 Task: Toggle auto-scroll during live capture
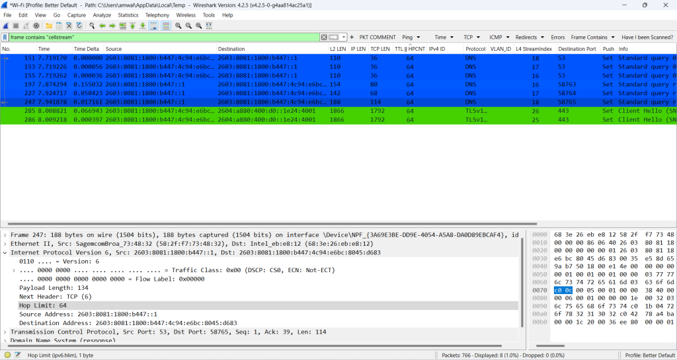pos(153,26)
